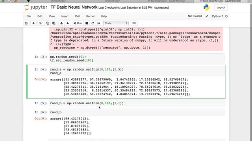Click the Python 3 kernel name

(x=217, y=16)
